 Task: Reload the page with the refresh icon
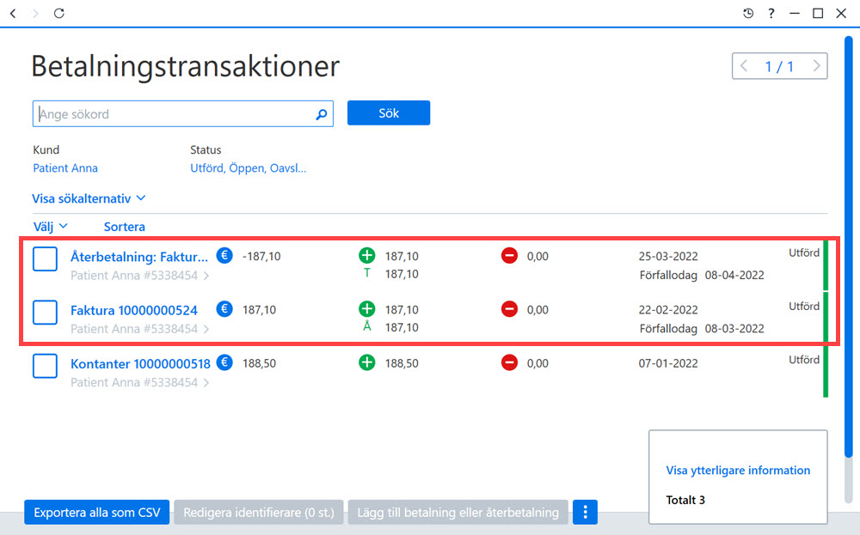tap(59, 13)
